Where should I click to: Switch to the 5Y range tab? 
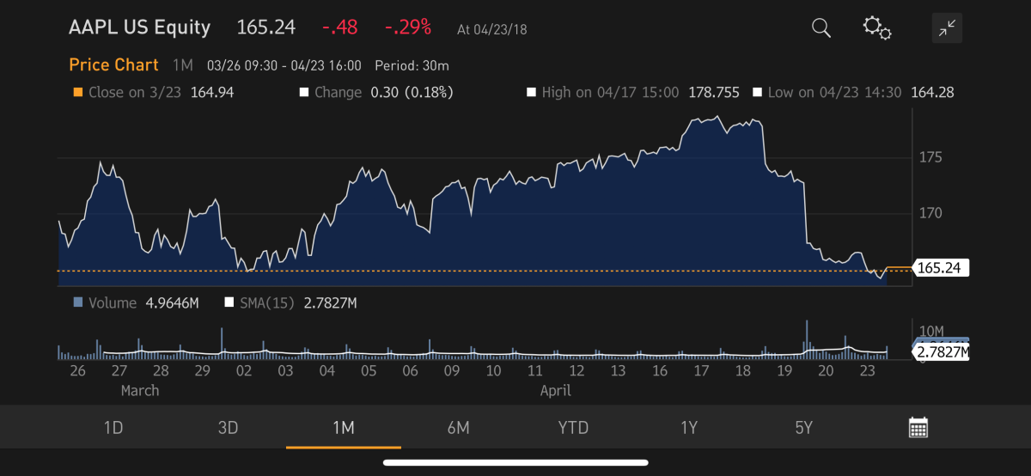coord(803,428)
